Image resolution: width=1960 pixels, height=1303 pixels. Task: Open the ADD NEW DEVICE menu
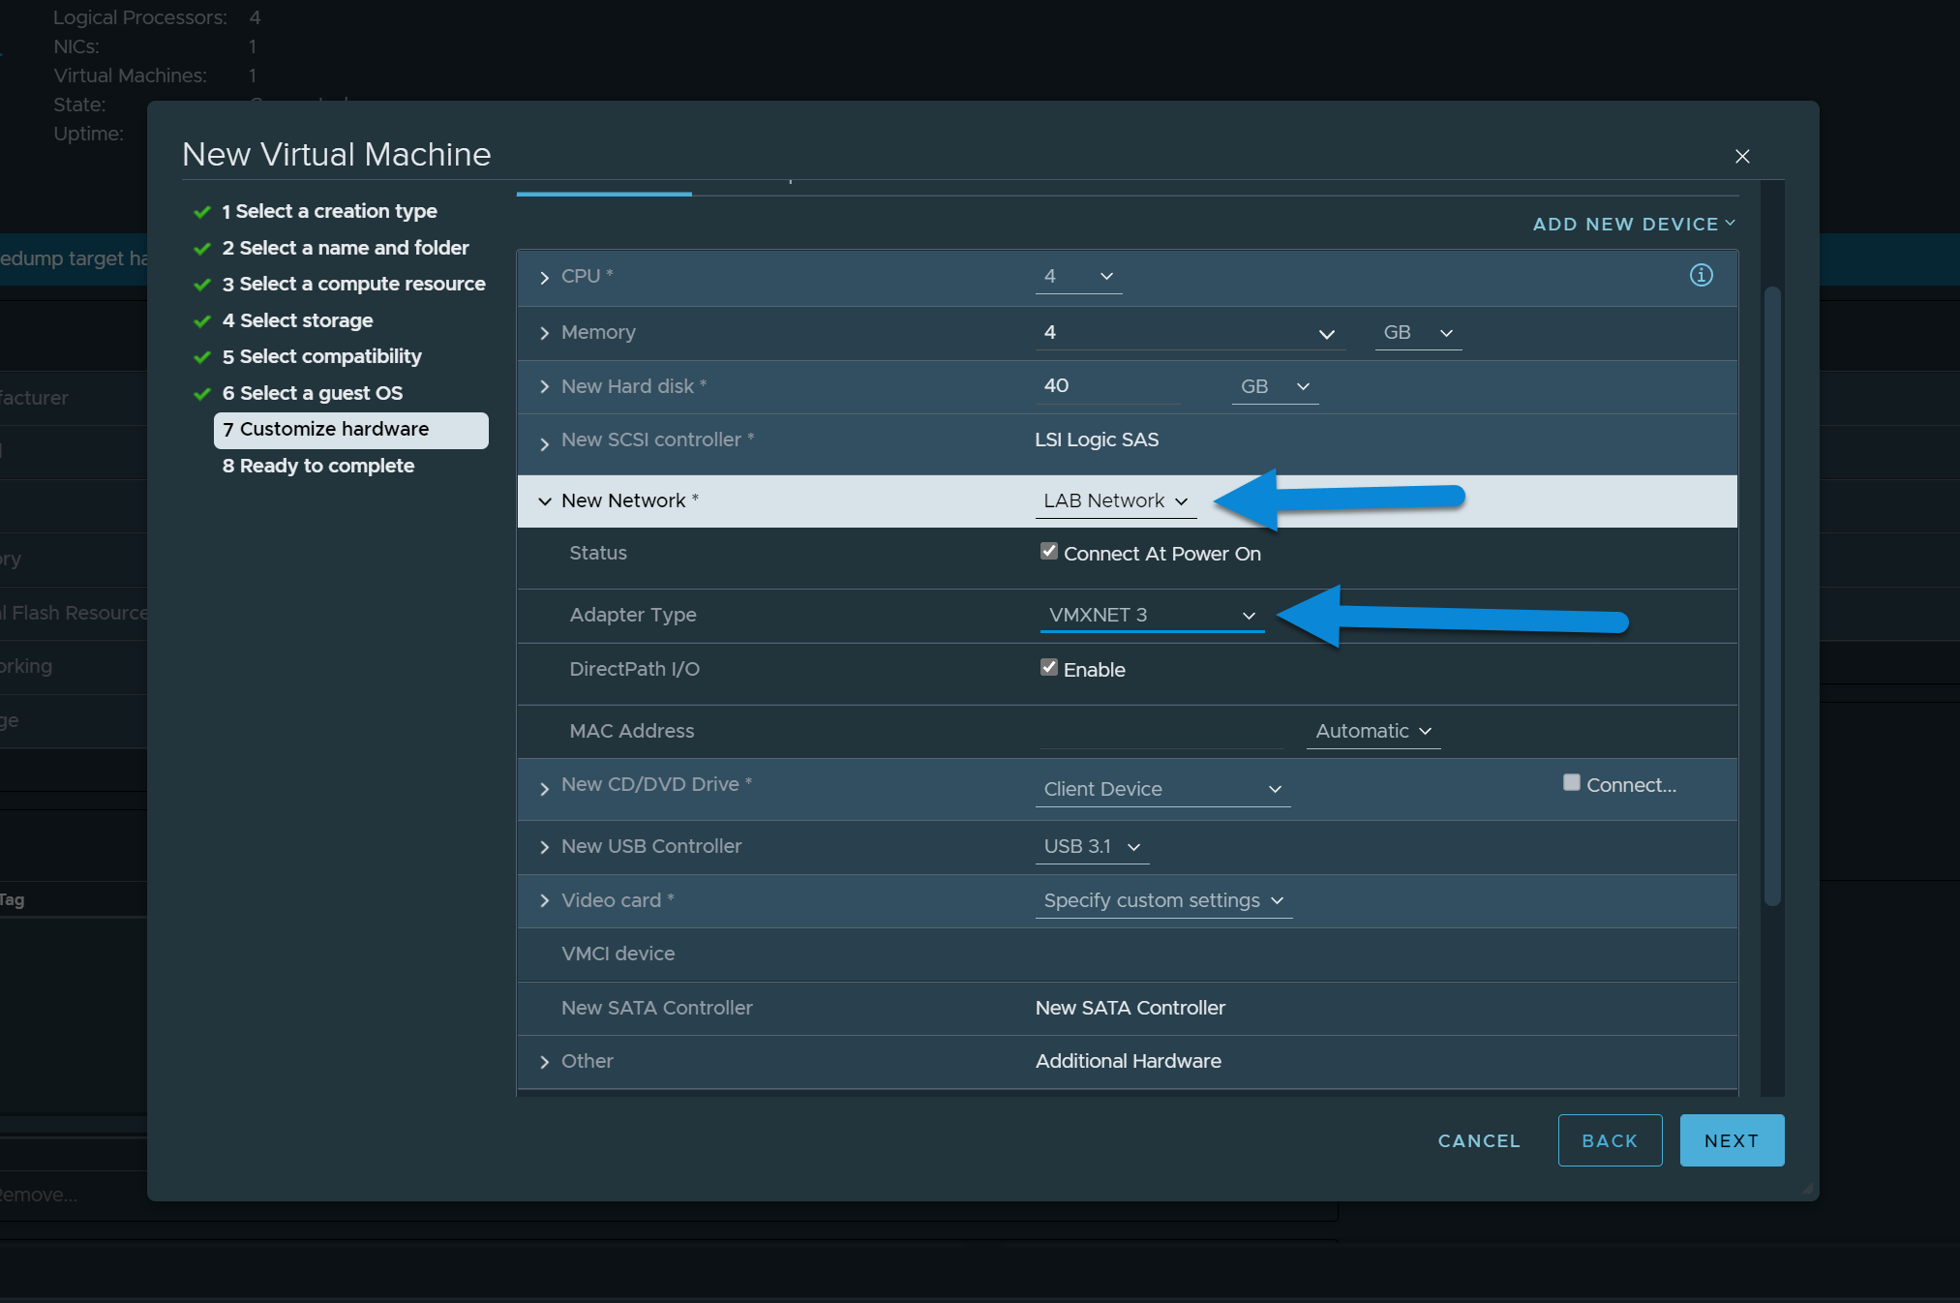pyautogui.click(x=1635, y=225)
